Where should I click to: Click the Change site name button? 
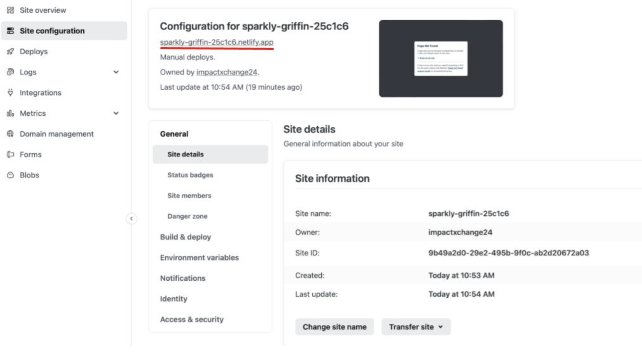point(335,327)
